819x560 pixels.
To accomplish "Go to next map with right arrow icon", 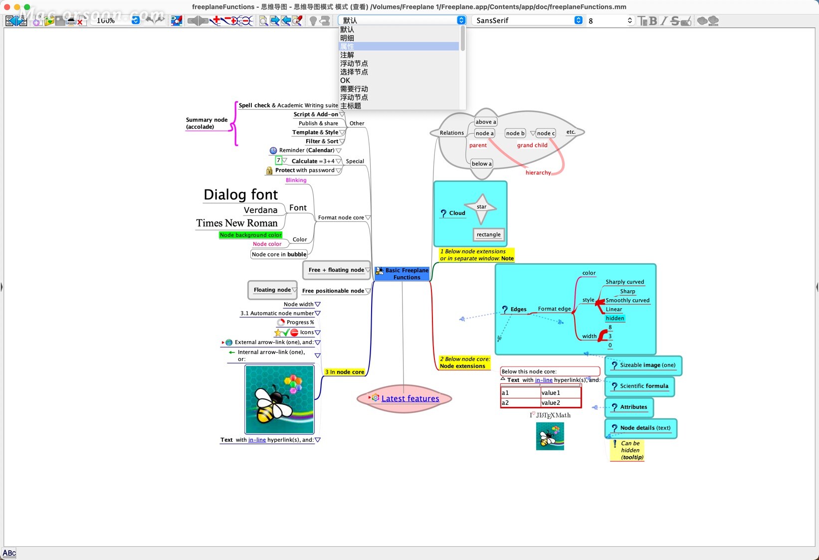I will [x=21, y=20].
